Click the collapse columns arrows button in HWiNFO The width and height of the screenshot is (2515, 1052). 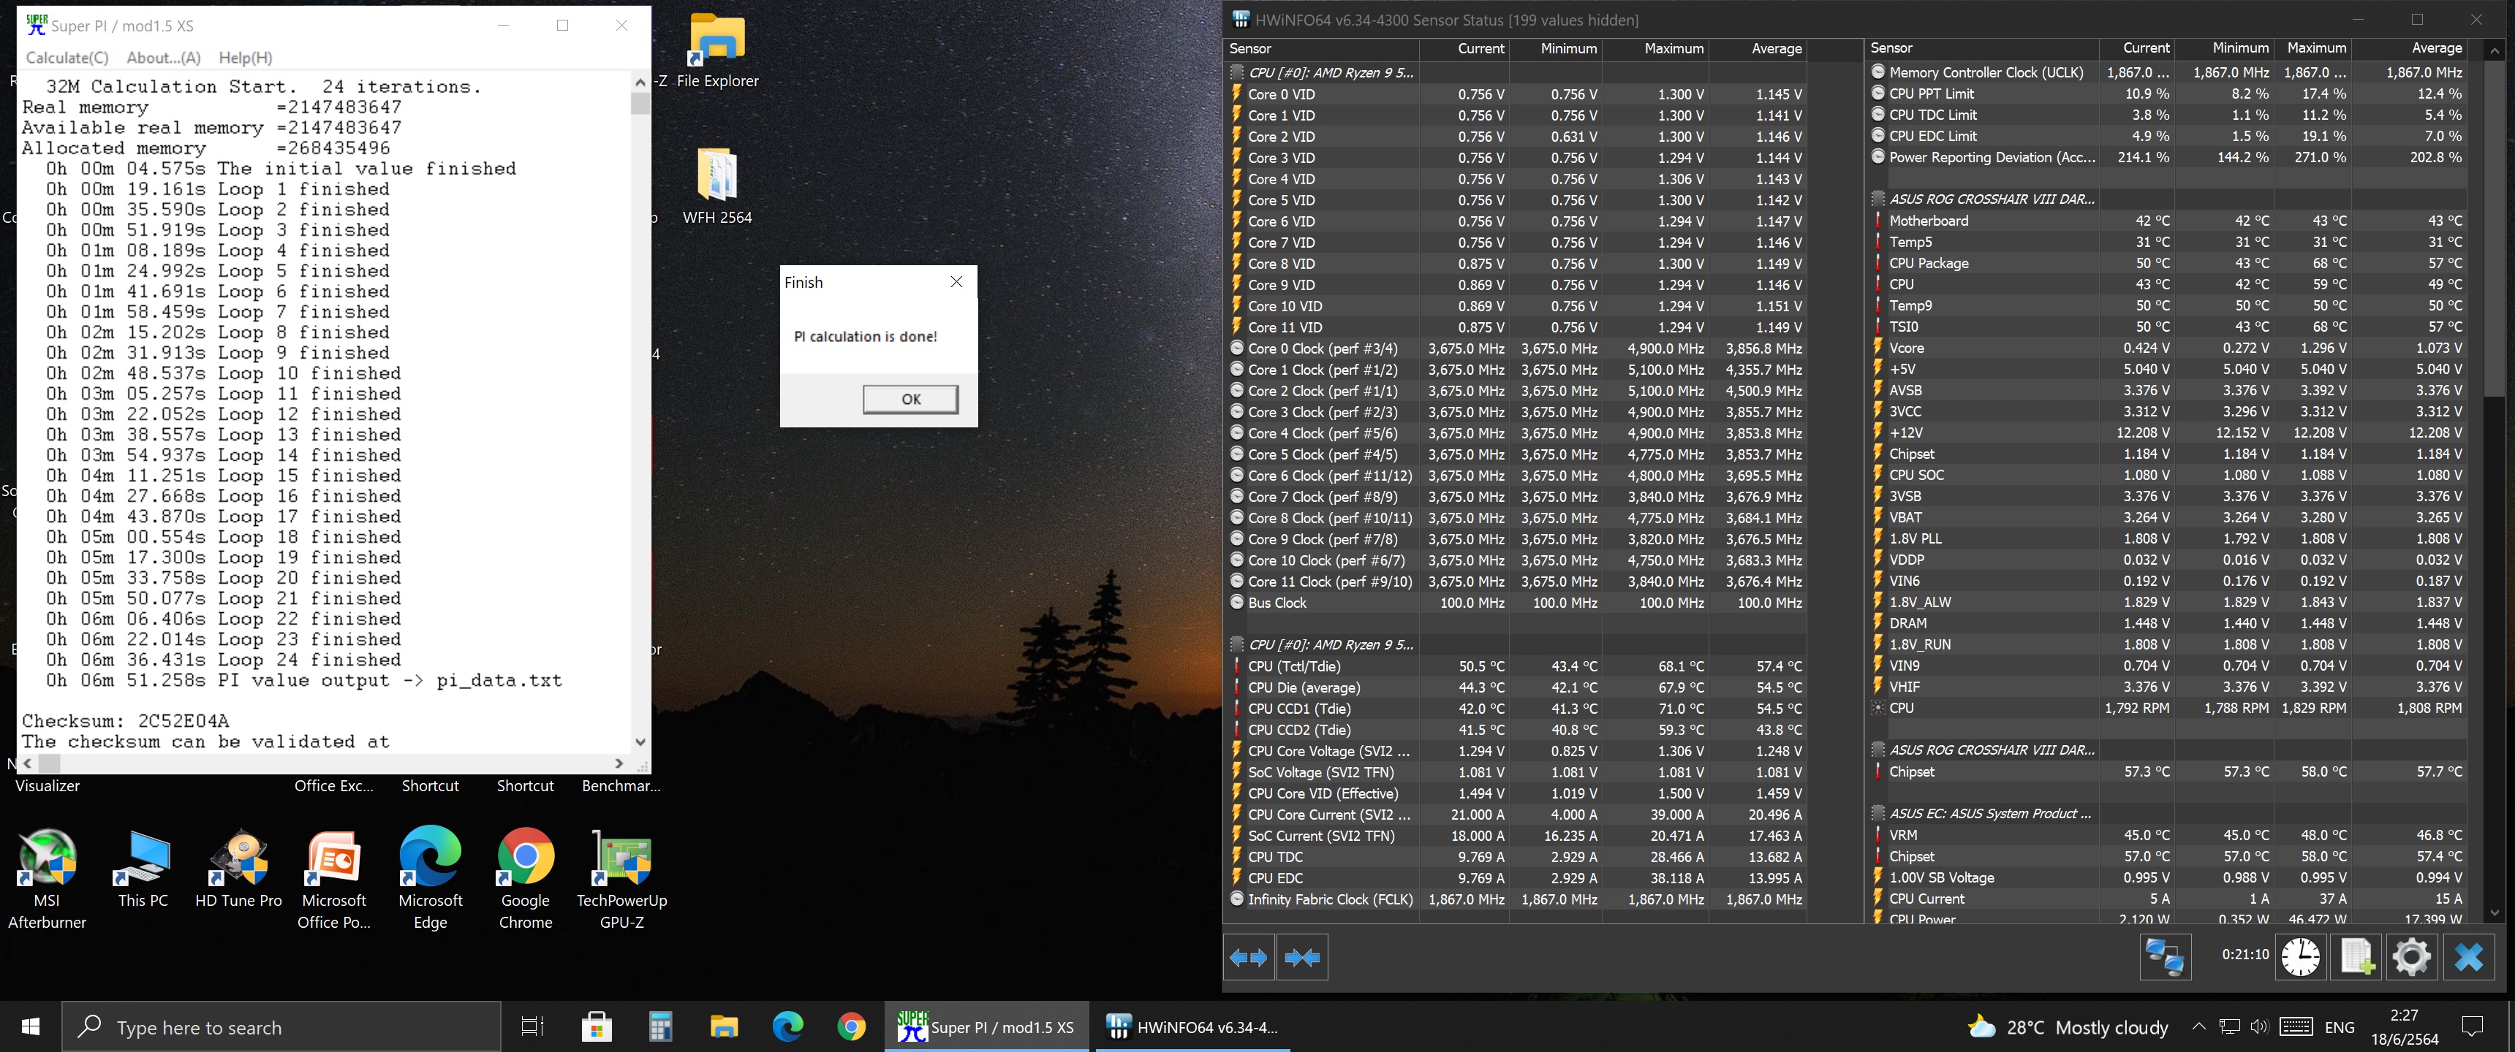click(x=1301, y=957)
